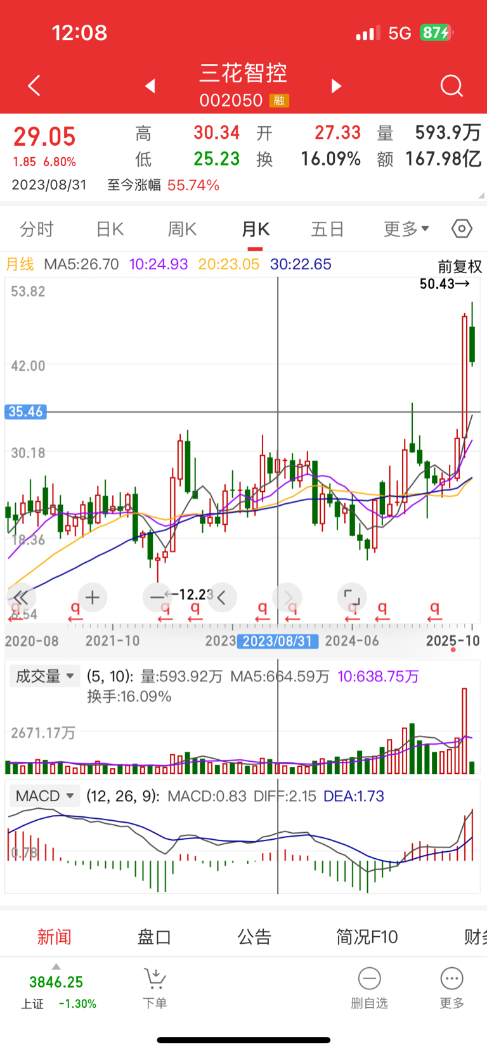Jump to earliest data with double-left arrows
Image resolution: width=487 pixels, height=1054 pixels.
(21, 597)
